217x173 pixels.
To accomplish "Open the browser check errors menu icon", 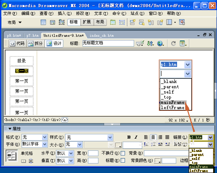I will 140,43.
